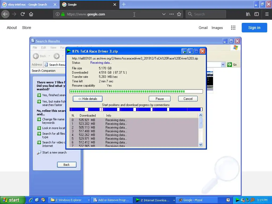Close the ebay intel nuc search tab

coord(55,5)
